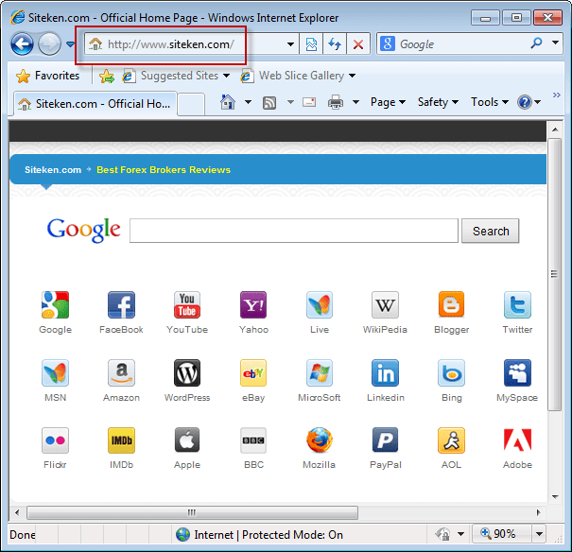Viewport: 572px width, 552px height.
Task: Click the vertical scrollbar down arrow
Action: (x=555, y=496)
